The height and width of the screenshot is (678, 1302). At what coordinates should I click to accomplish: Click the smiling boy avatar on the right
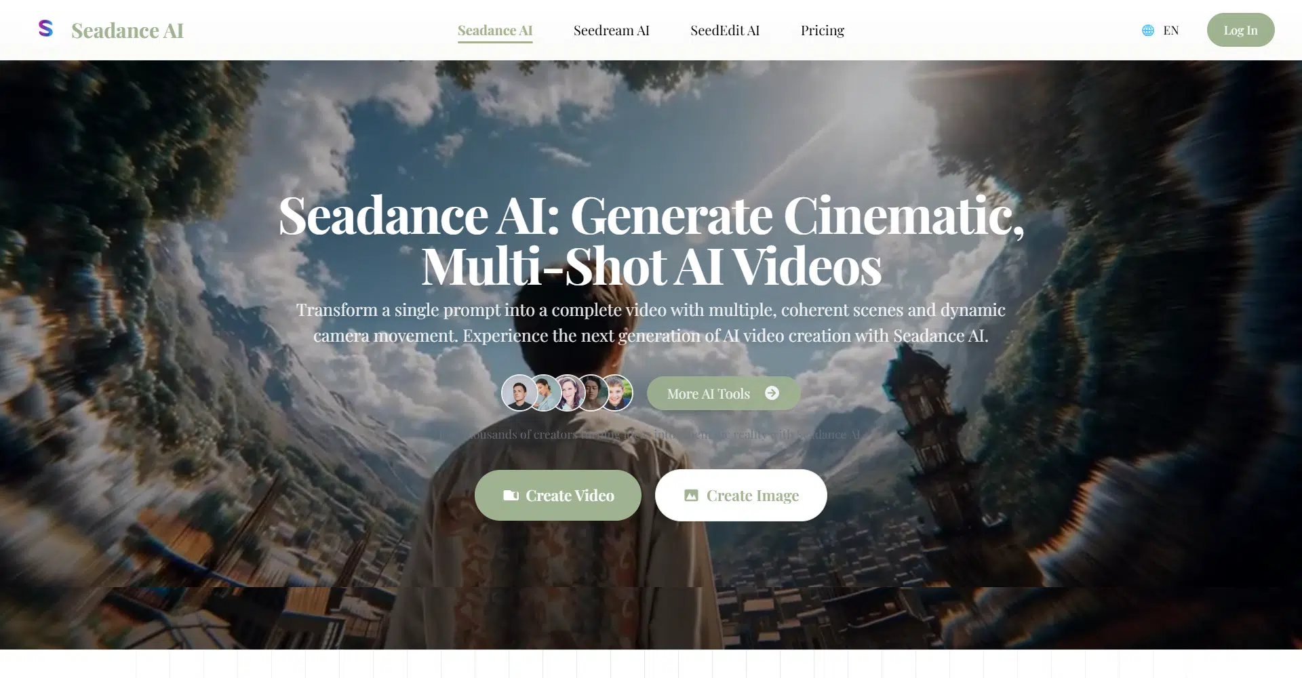click(617, 393)
